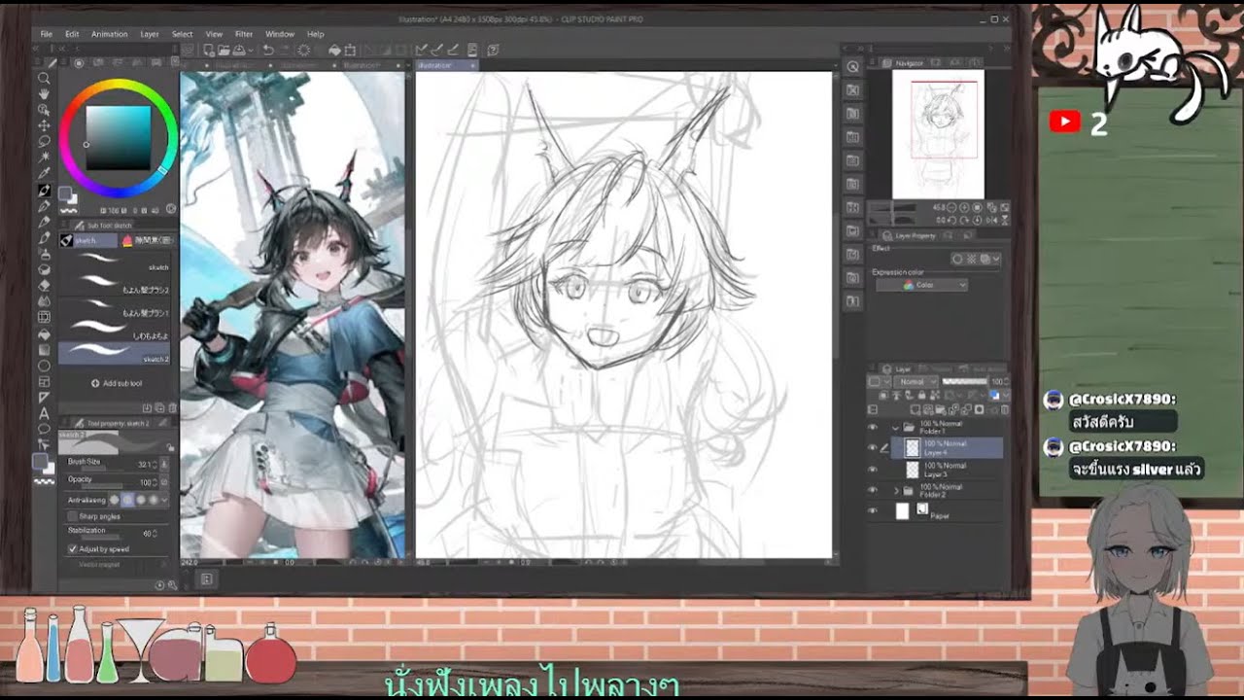This screenshot has height=700, width=1244.
Task: Click the transparent color checker swatch
Action: tap(44, 481)
